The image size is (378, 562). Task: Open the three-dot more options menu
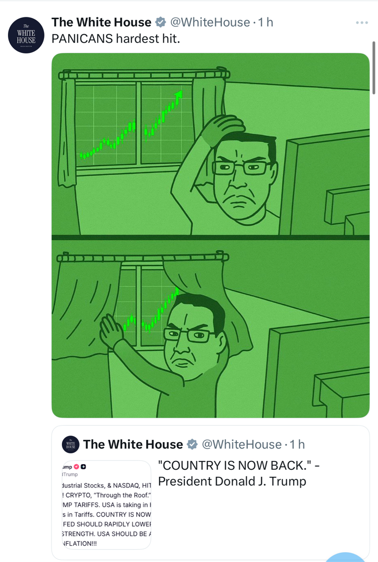[362, 22]
